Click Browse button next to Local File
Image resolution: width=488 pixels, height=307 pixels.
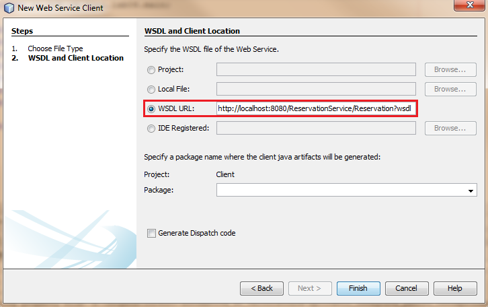tap(450, 89)
